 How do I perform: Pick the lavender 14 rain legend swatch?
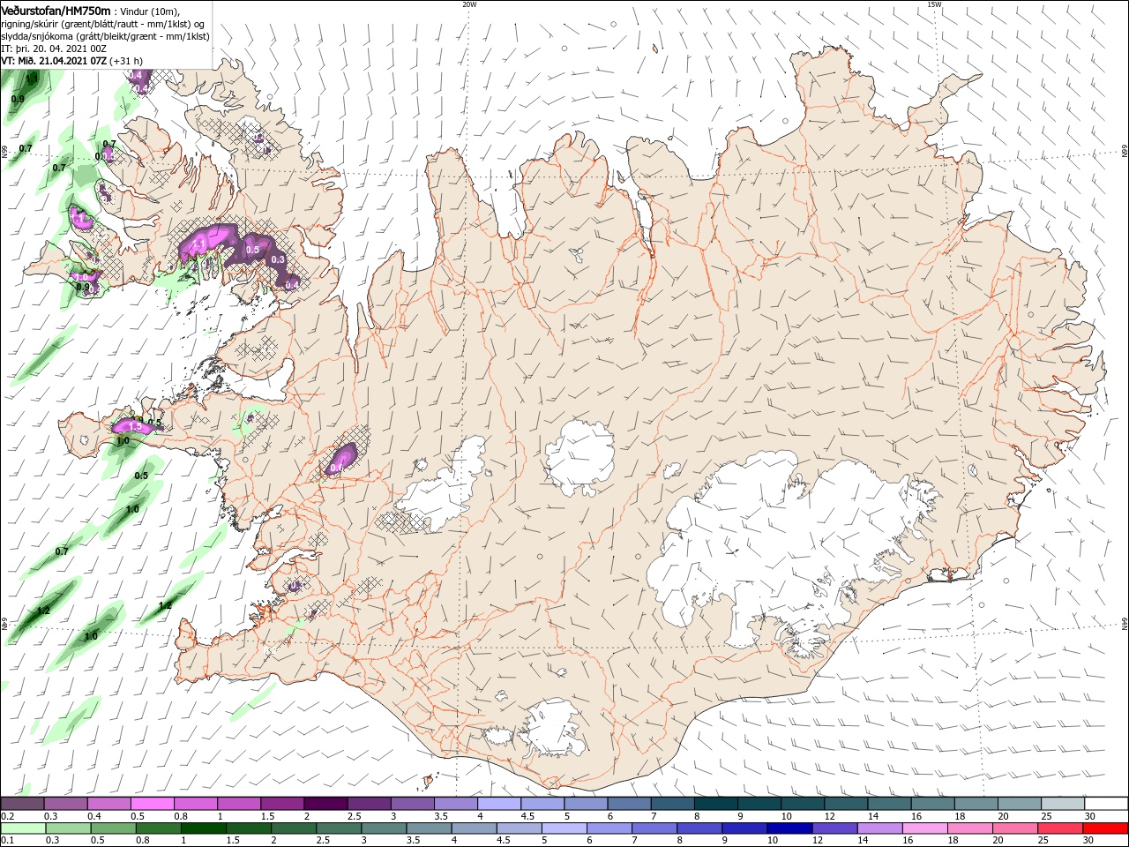point(880,828)
